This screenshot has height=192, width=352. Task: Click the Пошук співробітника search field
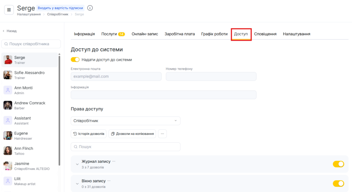point(31,44)
